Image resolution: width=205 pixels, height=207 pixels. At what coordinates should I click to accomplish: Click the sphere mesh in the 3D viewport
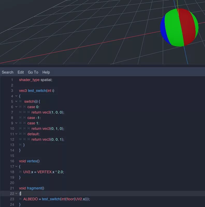tap(179, 27)
